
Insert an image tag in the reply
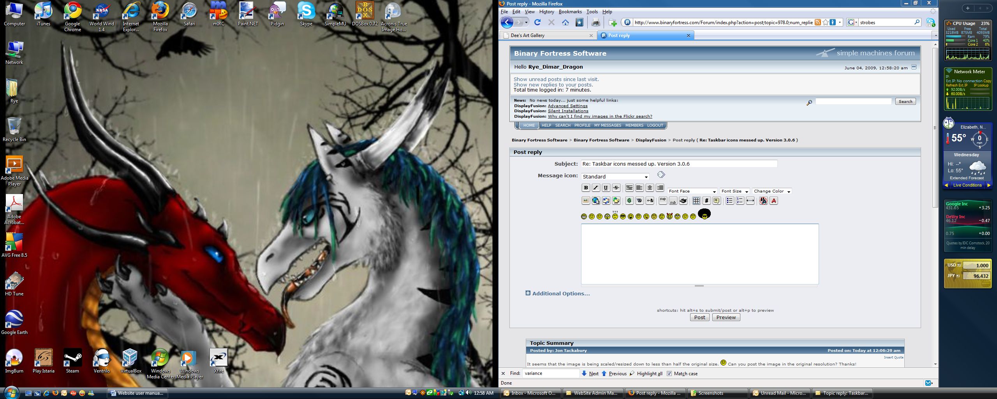coord(586,201)
